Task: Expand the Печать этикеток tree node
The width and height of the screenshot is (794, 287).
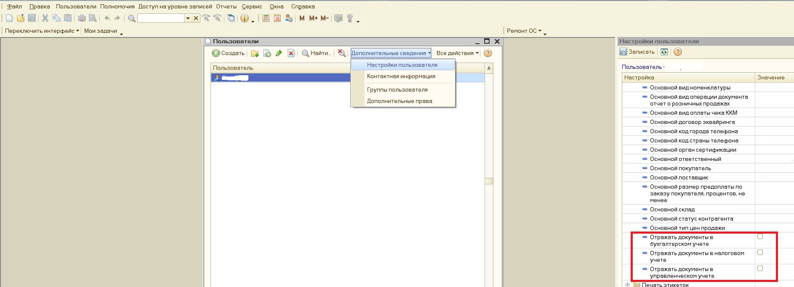Action: click(x=627, y=284)
